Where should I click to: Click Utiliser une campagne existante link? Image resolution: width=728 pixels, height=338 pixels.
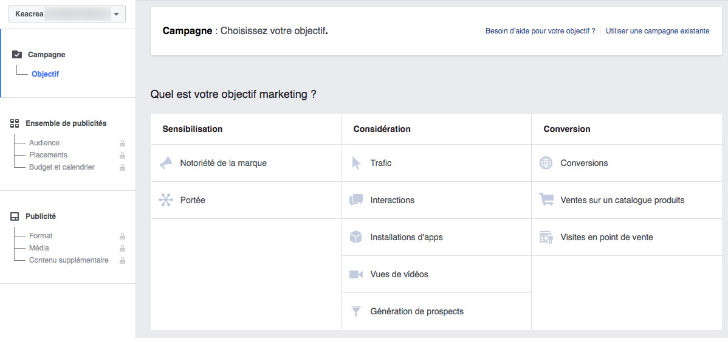658,31
